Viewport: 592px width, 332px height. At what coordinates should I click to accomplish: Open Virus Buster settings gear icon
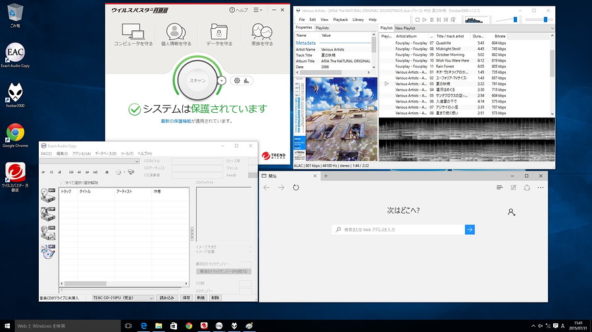pyautogui.click(x=237, y=81)
